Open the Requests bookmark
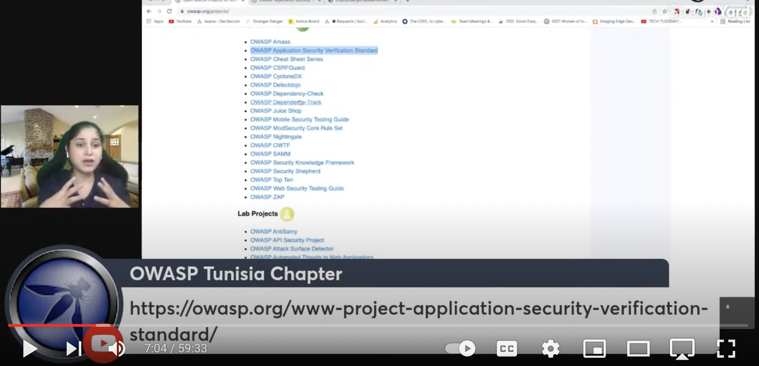The height and width of the screenshot is (366, 759). click(x=346, y=21)
